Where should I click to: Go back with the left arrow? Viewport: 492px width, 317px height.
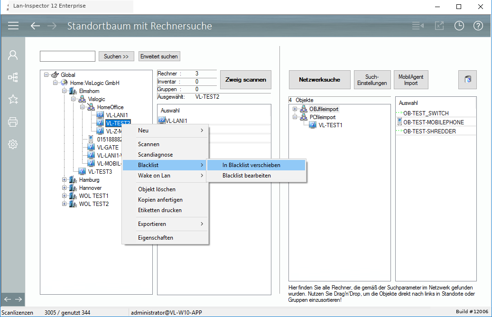click(35, 26)
